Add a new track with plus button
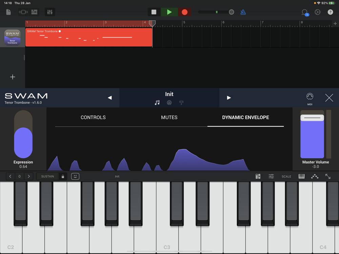Screen dimensions: 339x254 click(13, 77)
